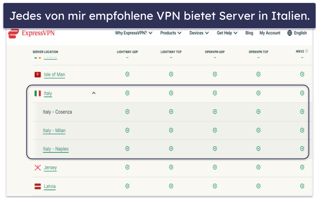Image resolution: width=316 pixels, height=198 pixels.
Task: Click the Latvia flag icon
Action: (x=38, y=186)
